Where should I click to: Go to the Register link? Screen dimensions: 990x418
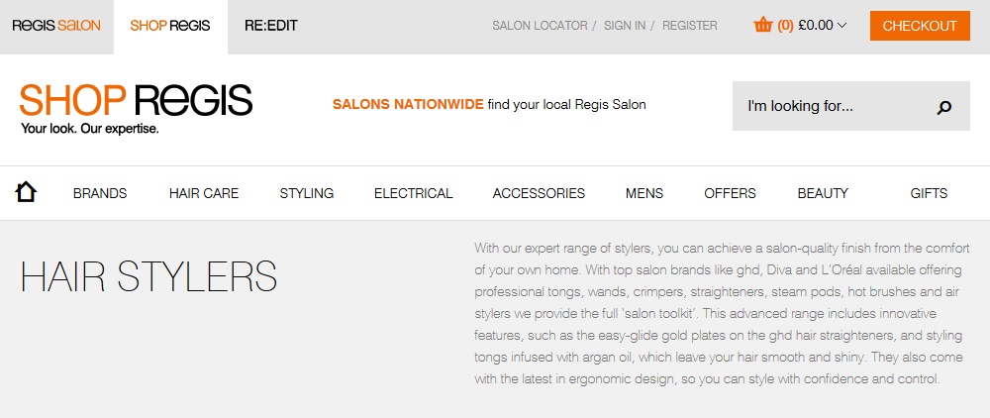coord(689,26)
